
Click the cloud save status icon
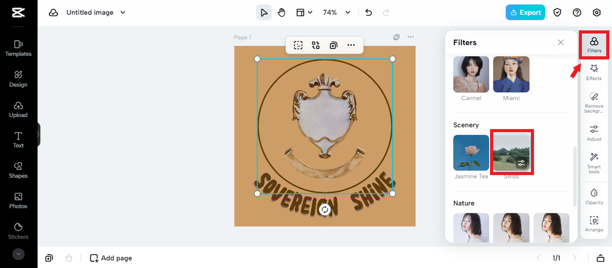[53, 12]
